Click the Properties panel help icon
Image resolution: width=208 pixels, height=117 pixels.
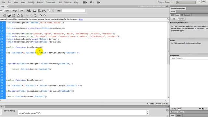tap(167, 110)
